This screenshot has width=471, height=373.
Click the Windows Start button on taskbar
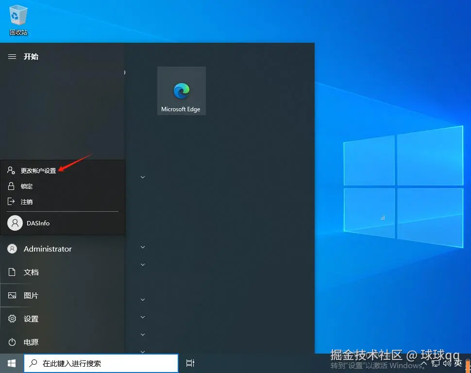click(12, 363)
